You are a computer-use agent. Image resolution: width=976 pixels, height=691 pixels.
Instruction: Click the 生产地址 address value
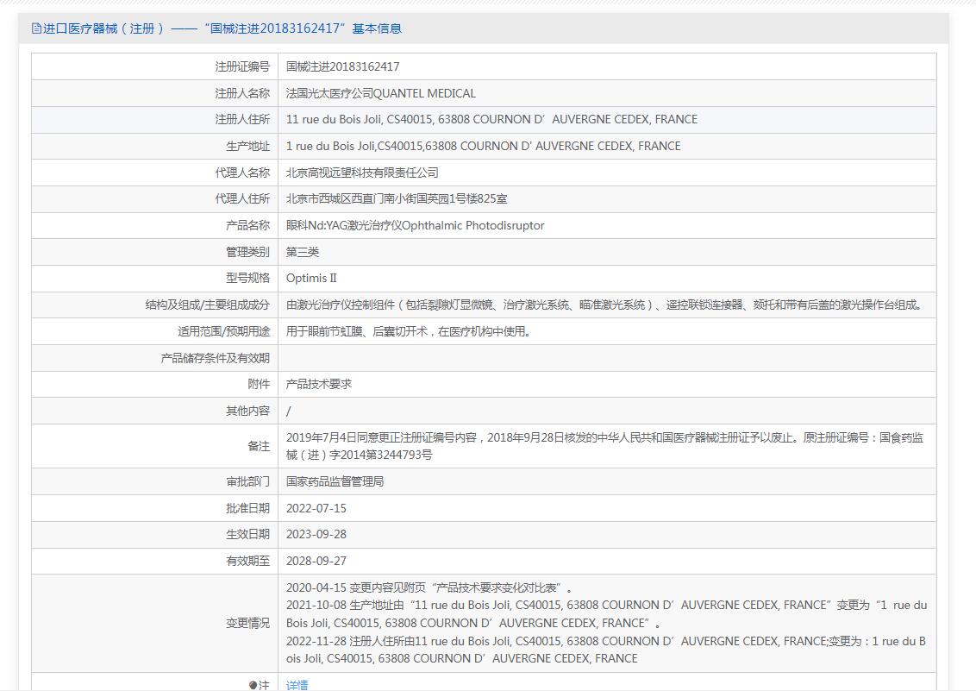(x=483, y=147)
